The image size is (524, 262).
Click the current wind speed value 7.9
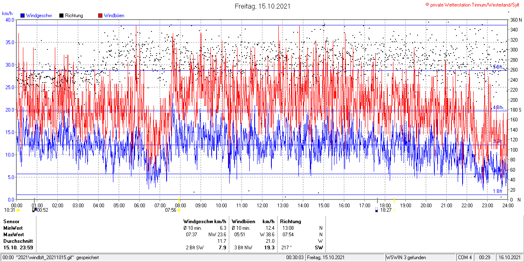[222, 248]
